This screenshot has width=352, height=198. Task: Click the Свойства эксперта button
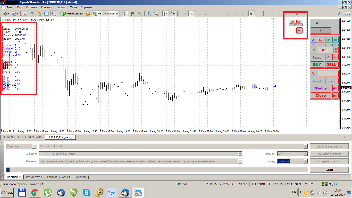[329, 146]
